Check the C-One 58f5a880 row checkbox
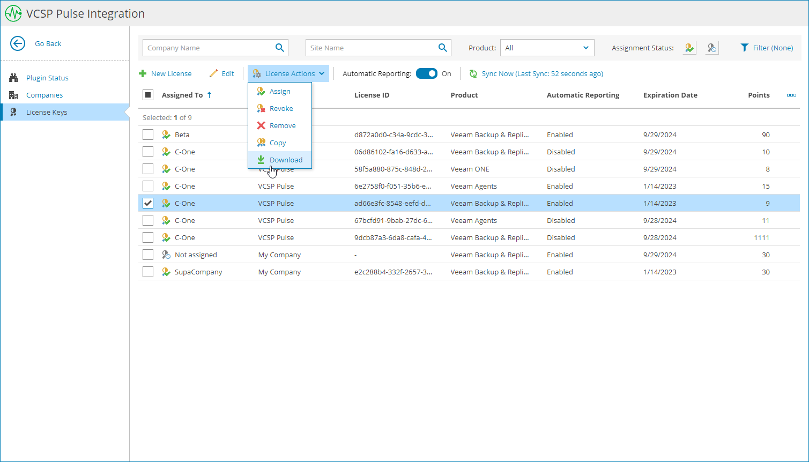The height and width of the screenshot is (462, 809). [x=148, y=169]
